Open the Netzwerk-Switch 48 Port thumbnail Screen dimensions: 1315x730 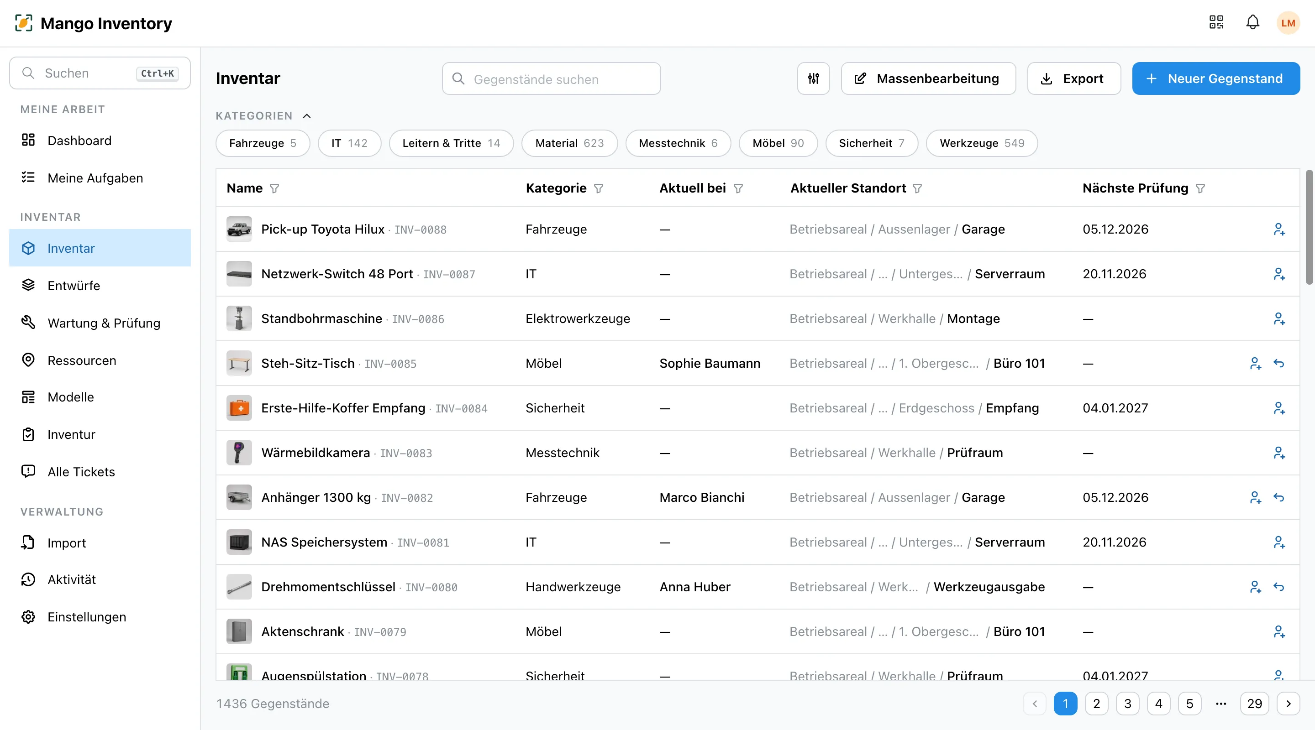239,274
